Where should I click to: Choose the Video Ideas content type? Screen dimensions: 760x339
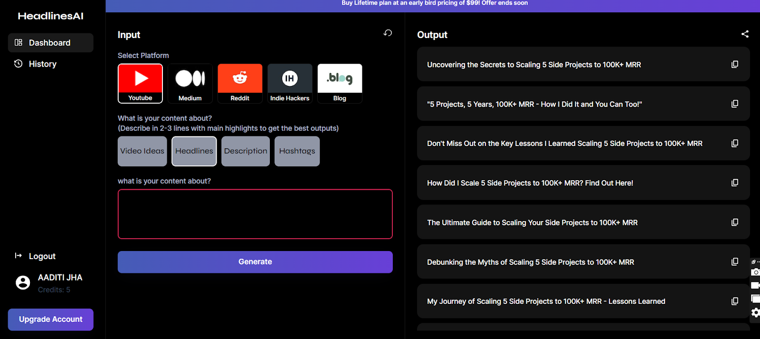(x=142, y=151)
